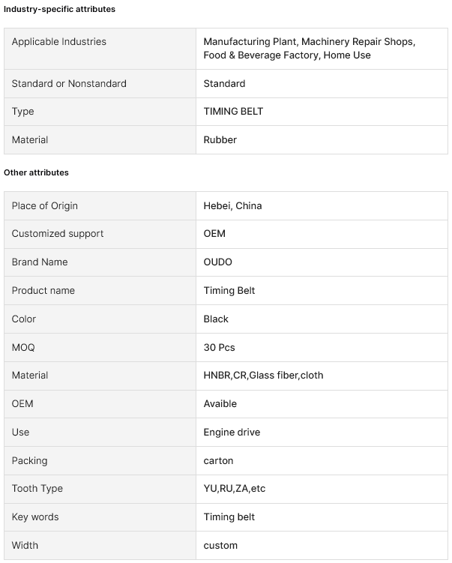Select the 'TIMING BELT' type value
The width and height of the screenshot is (452, 563).
[233, 112]
